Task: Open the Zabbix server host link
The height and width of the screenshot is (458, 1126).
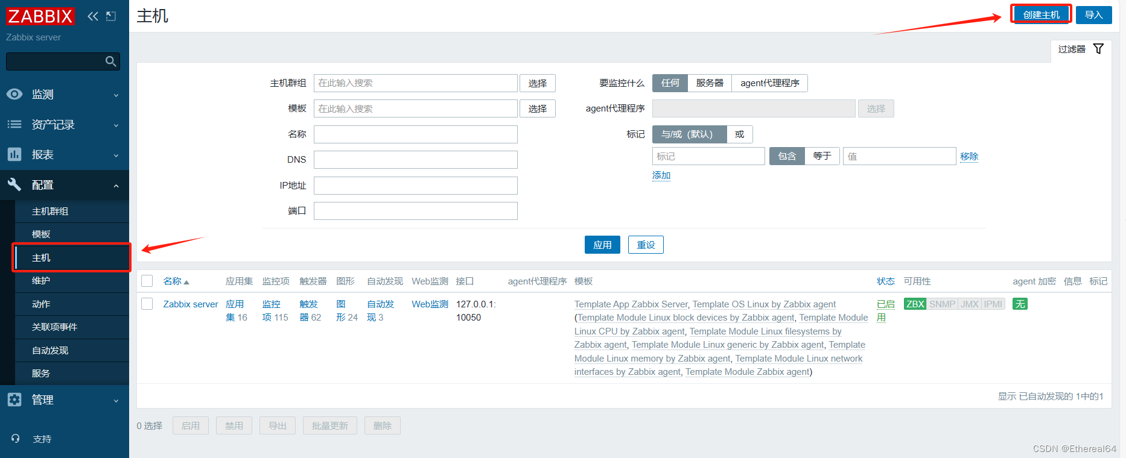Action: (191, 304)
